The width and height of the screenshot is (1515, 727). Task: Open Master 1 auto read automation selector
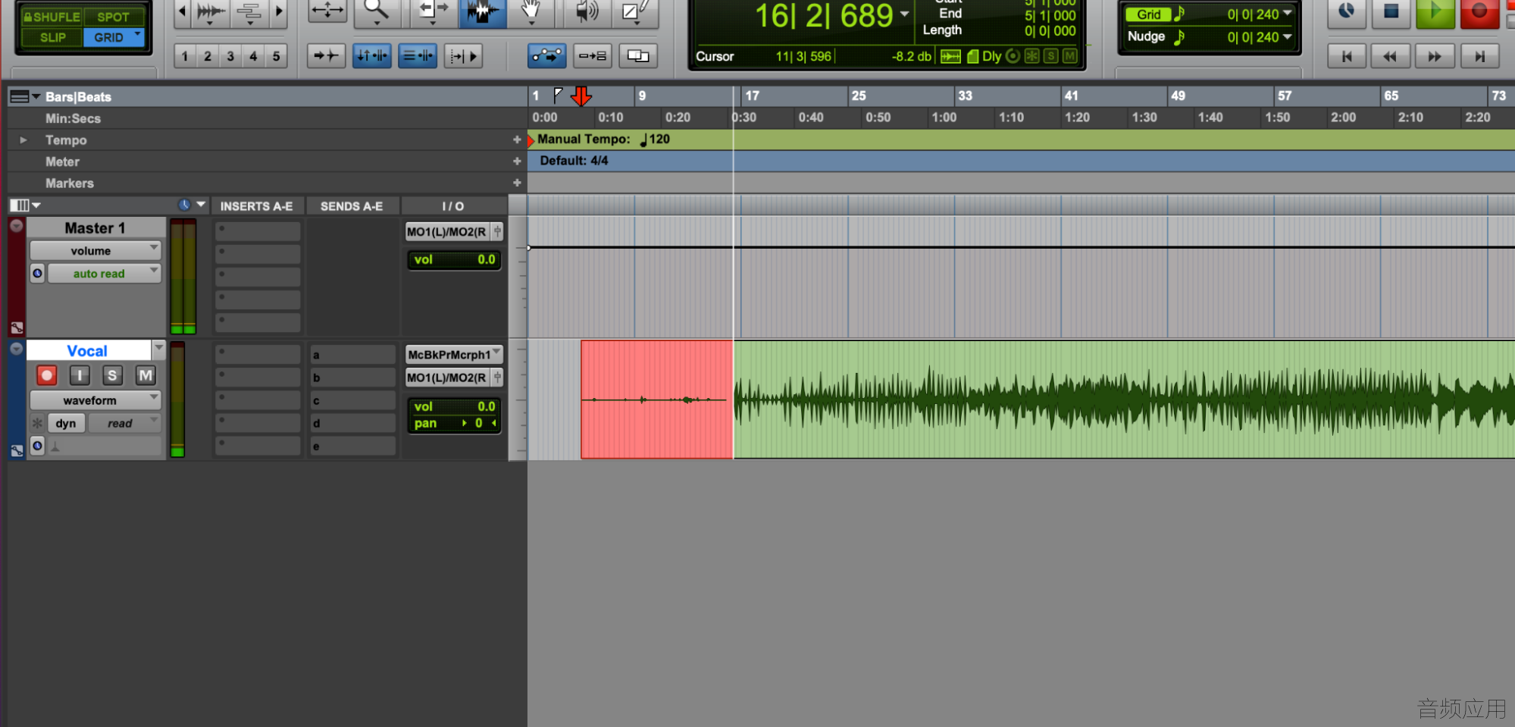(105, 274)
